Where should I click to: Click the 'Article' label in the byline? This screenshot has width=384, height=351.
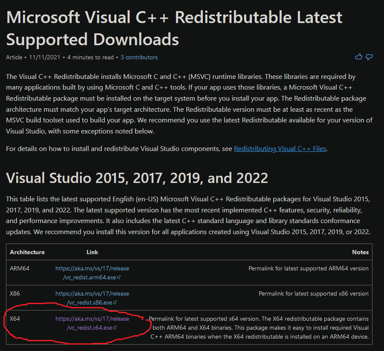coord(14,57)
